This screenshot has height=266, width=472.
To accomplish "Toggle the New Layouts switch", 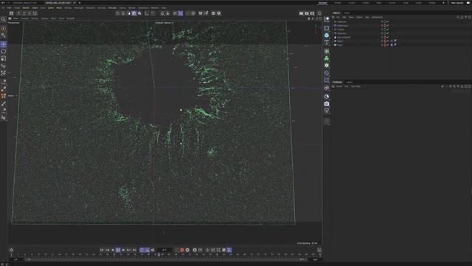I will pyautogui.click(x=468, y=3).
